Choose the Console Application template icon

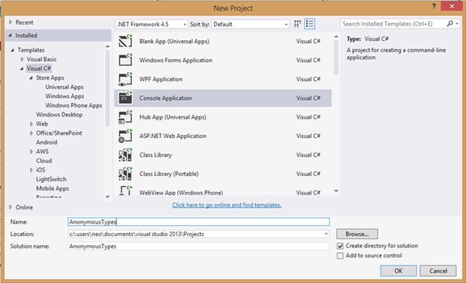click(x=125, y=98)
